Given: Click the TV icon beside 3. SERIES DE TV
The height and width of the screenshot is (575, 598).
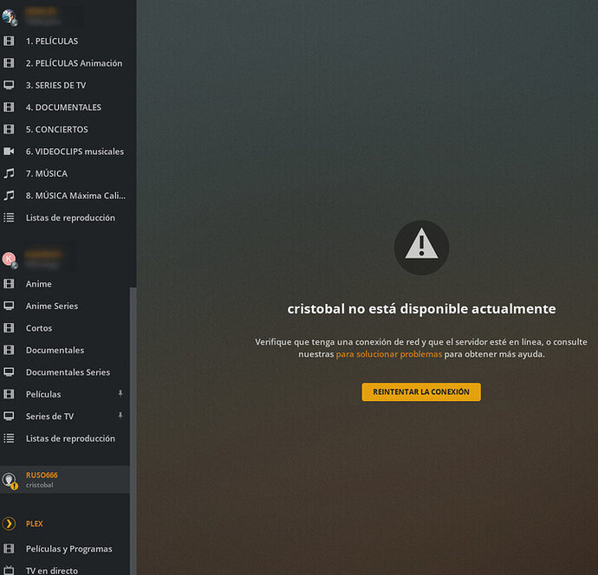Looking at the screenshot, I should point(9,85).
